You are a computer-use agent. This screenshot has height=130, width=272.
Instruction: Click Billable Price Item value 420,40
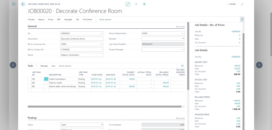pyautogui.click(x=237, y=103)
